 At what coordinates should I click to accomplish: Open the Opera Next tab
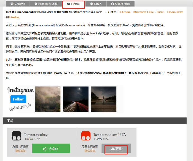[x=120, y=4]
